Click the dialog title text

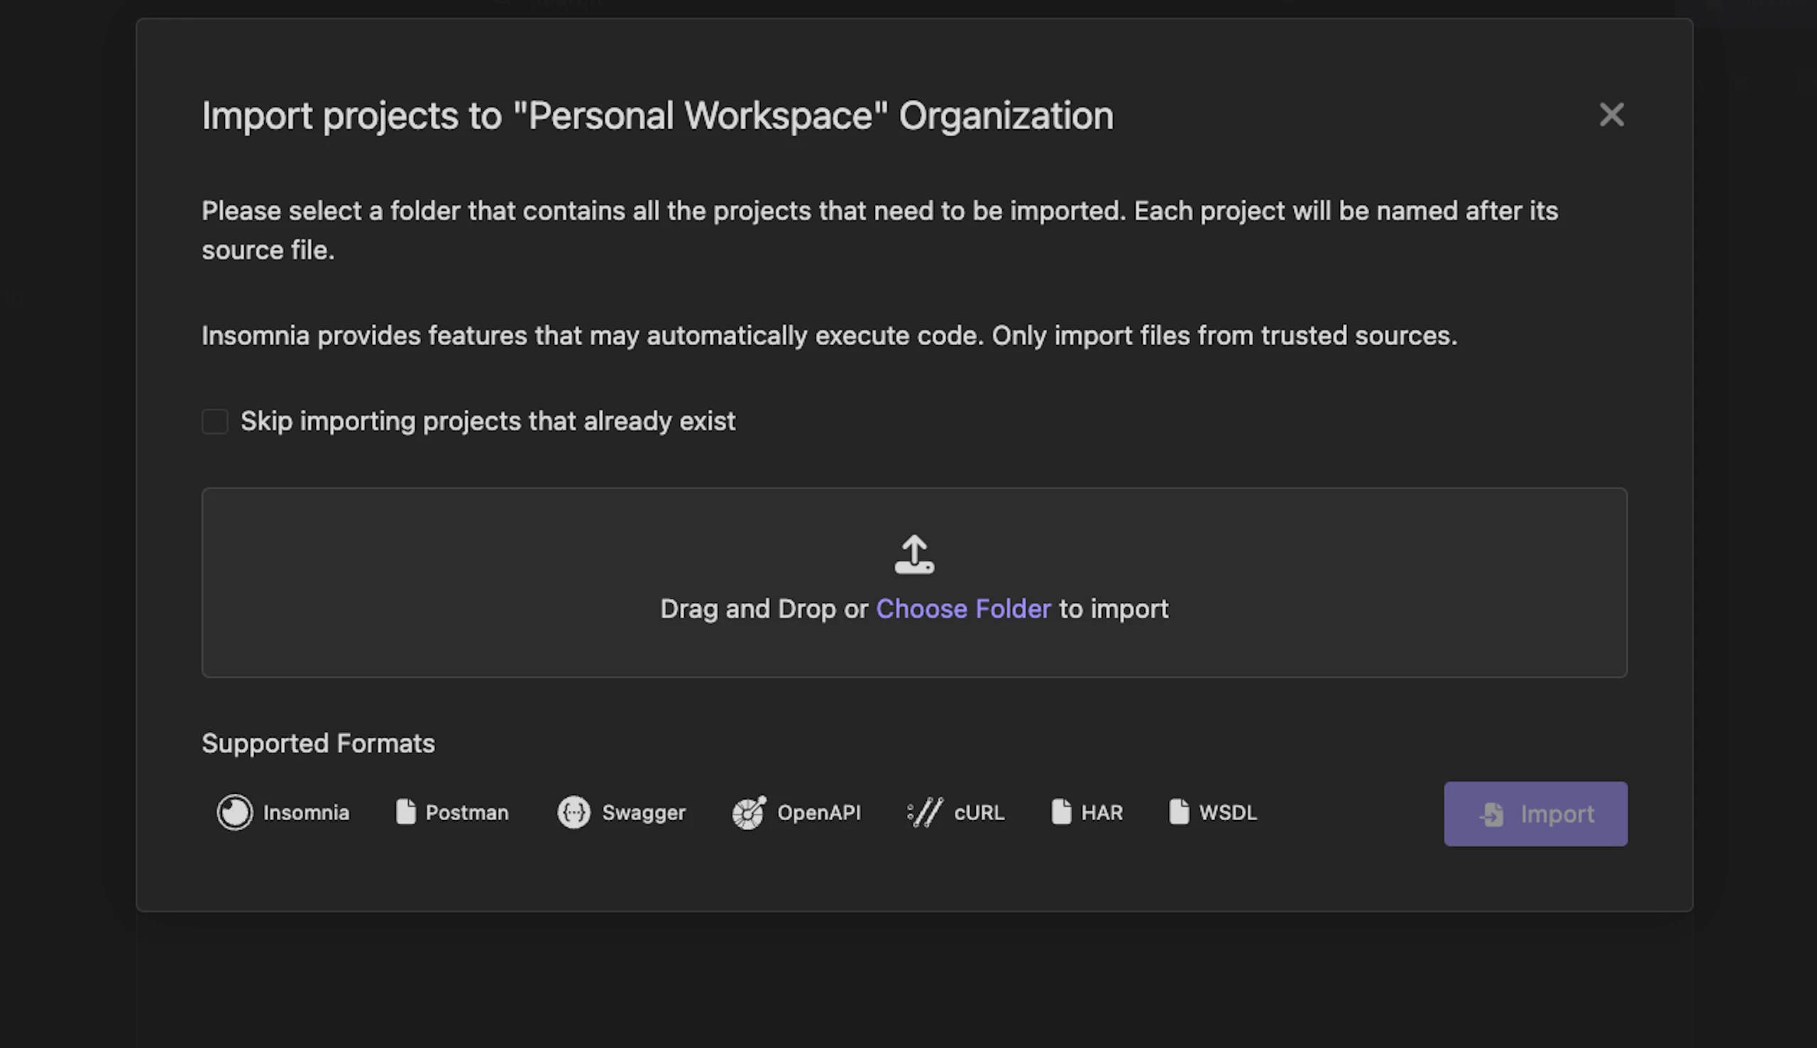tap(657, 116)
